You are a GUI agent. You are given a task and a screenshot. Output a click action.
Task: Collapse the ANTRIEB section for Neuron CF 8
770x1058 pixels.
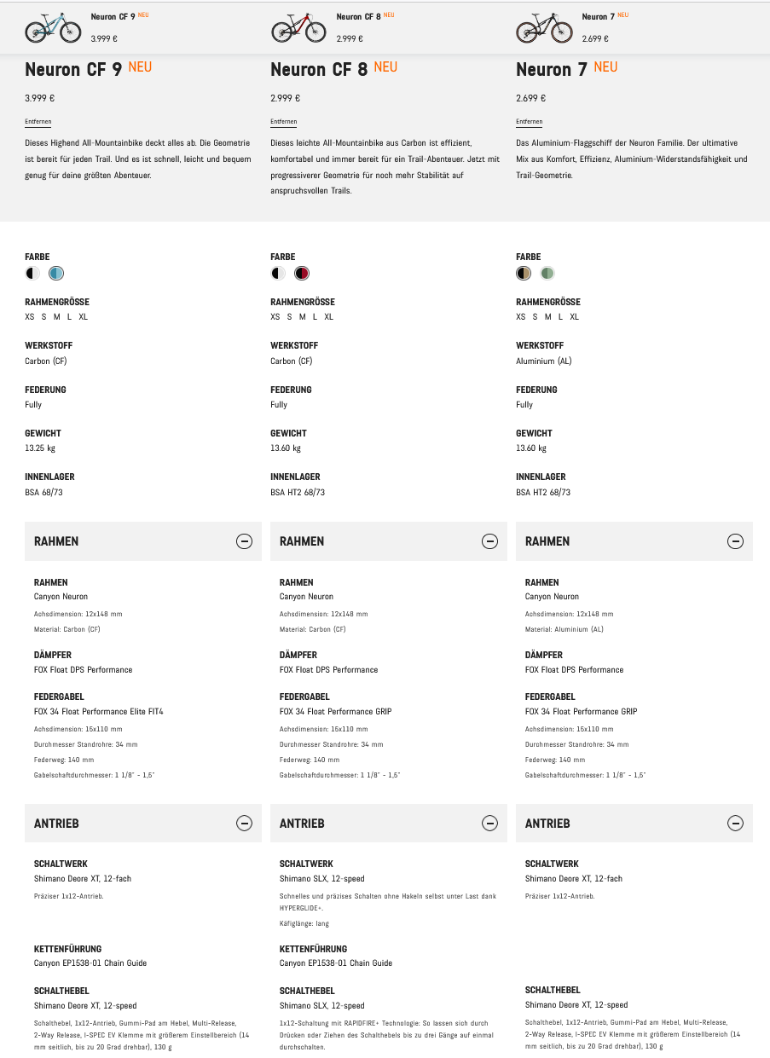489,824
